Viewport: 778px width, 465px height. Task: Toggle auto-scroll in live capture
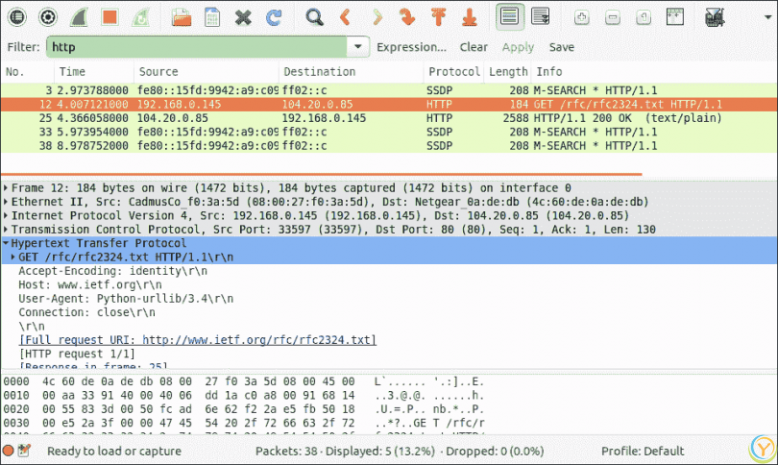point(541,16)
